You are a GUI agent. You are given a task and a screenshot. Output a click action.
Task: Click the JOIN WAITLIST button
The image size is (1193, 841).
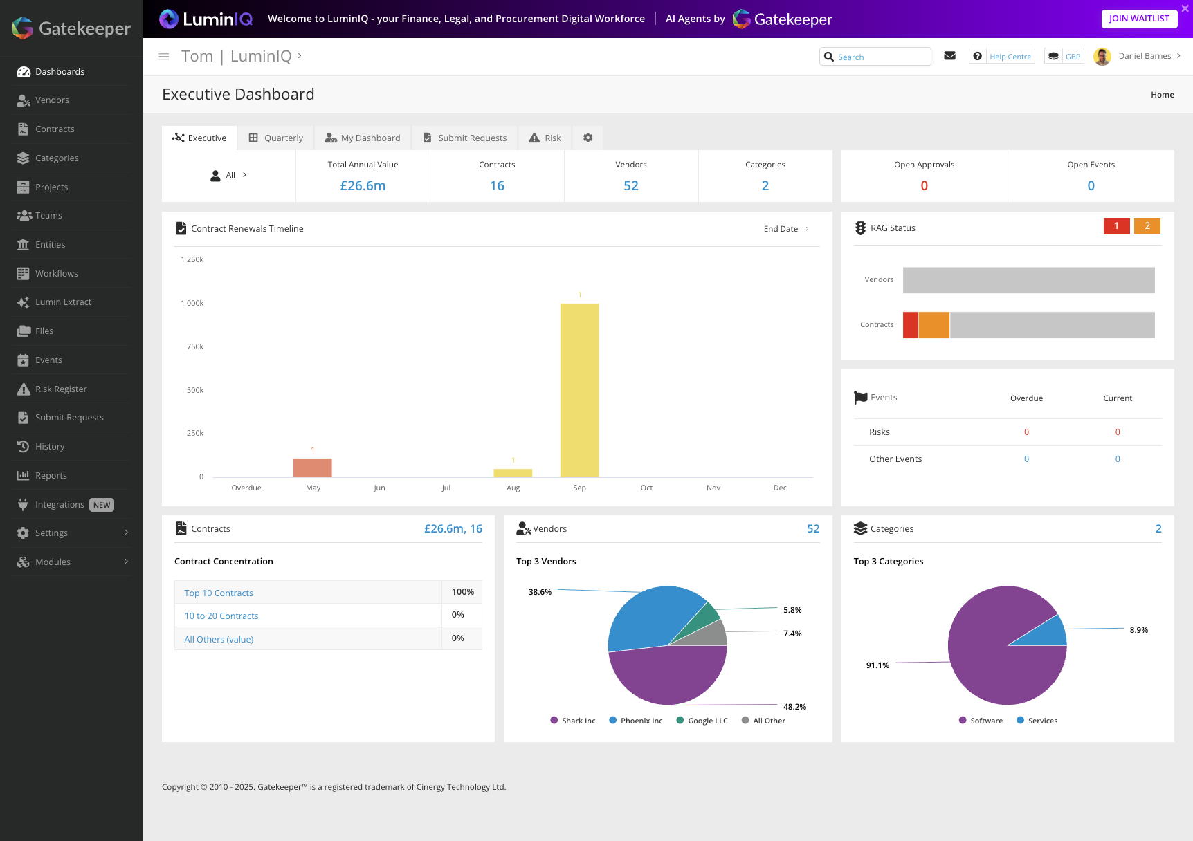(1138, 19)
